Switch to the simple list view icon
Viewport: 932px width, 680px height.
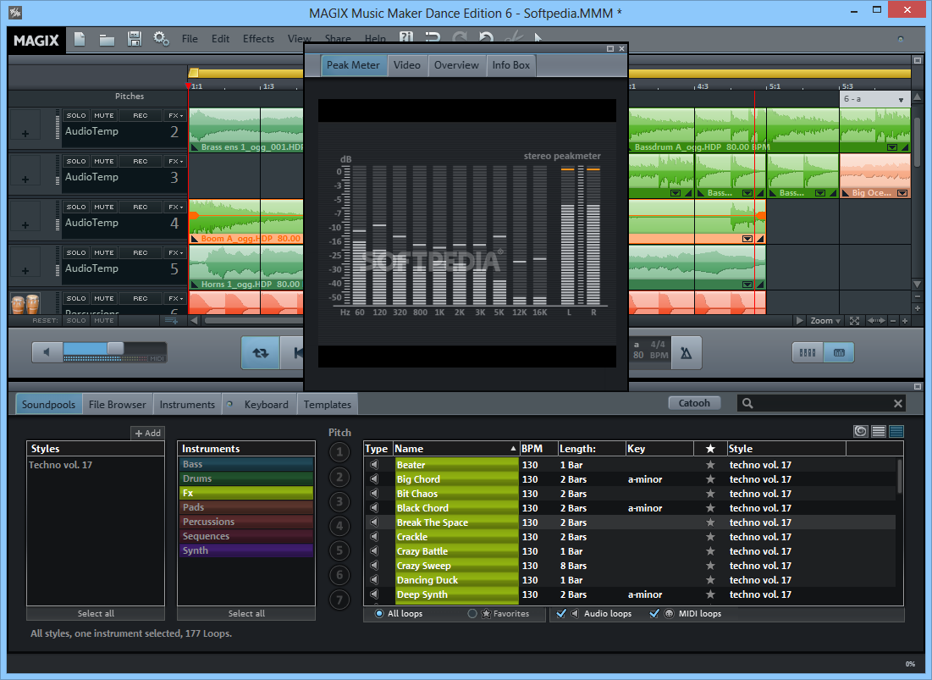(x=879, y=432)
